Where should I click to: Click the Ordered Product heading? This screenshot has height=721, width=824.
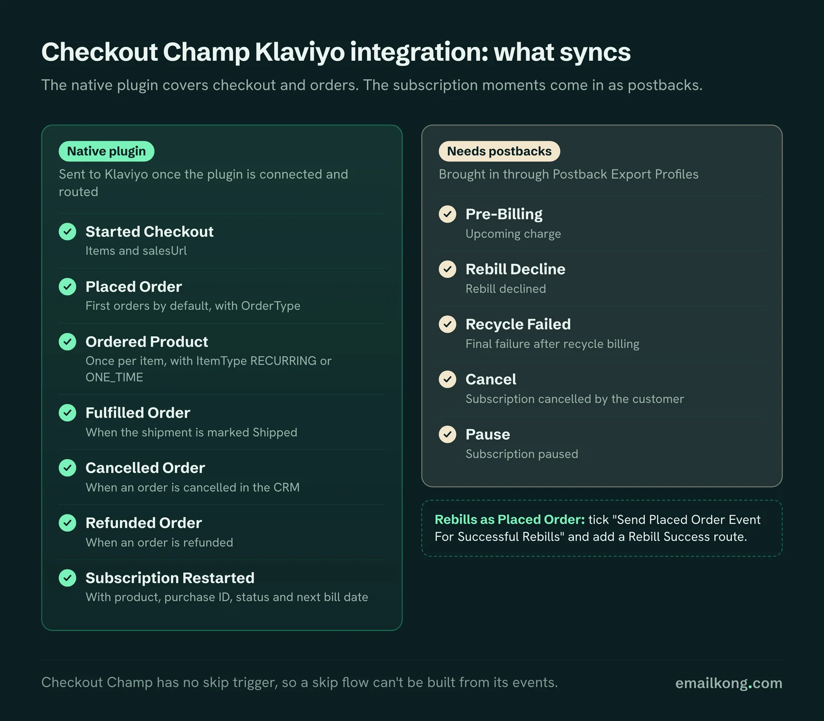point(147,342)
